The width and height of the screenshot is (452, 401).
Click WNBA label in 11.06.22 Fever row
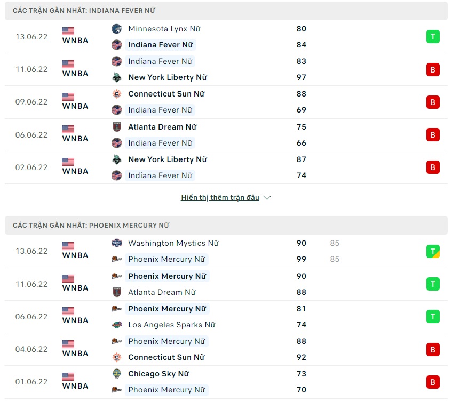coord(75,74)
